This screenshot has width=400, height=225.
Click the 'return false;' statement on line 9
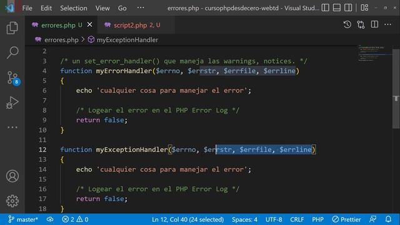(101, 120)
